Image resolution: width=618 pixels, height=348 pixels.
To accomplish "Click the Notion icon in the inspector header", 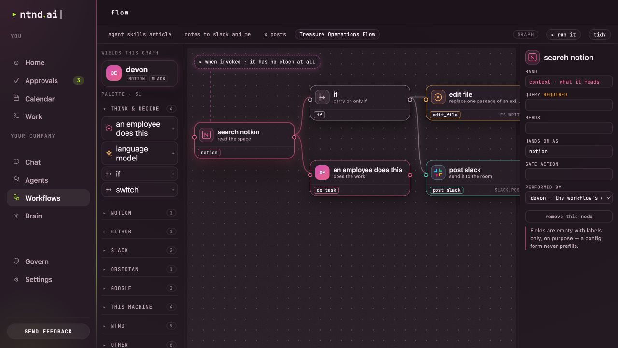I will (x=533, y=58).
